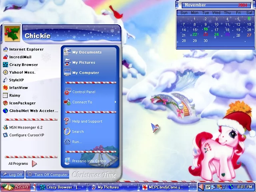Click the Start button
The height and width of the screenshot is (192, 256).
16,187
